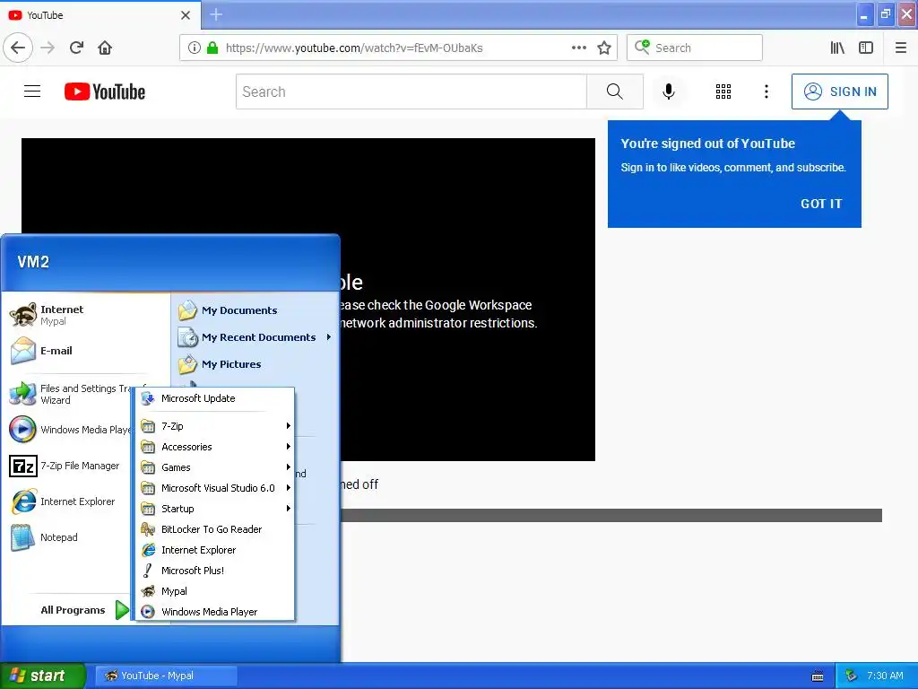
Task: Expand the Accessories program folder
Action: pos(215,447)
